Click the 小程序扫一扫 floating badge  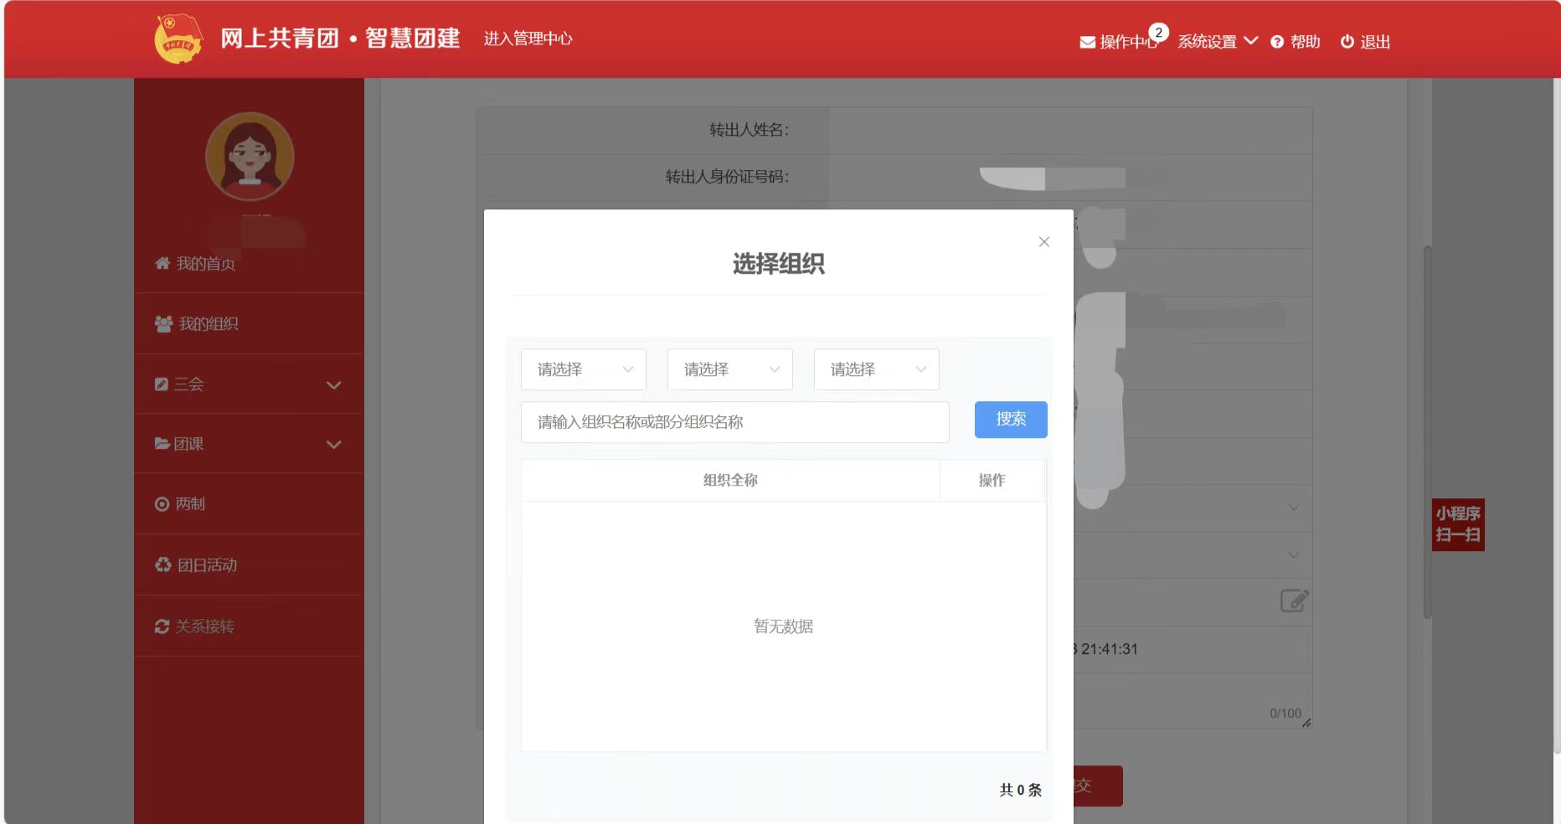(x=1458, y=524)
